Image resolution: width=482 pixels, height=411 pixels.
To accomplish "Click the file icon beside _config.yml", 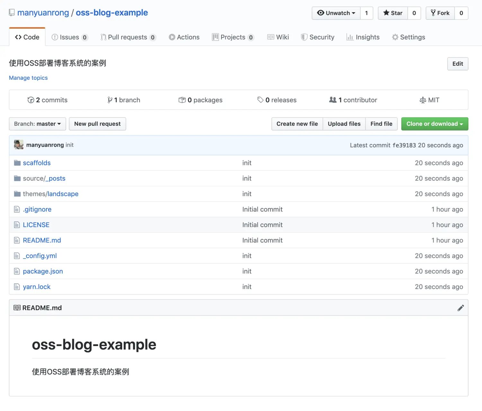I will 17,256.
